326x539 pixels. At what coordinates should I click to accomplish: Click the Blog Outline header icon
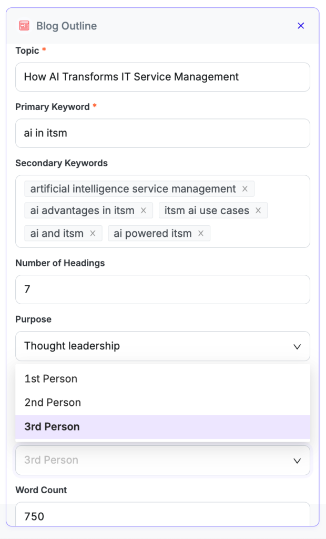coord(23,25)
